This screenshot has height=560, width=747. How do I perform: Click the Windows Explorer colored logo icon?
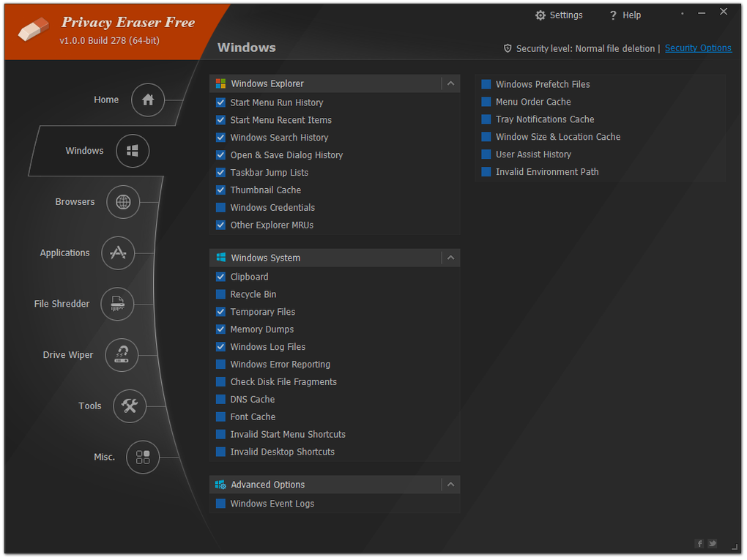[220, 83]
